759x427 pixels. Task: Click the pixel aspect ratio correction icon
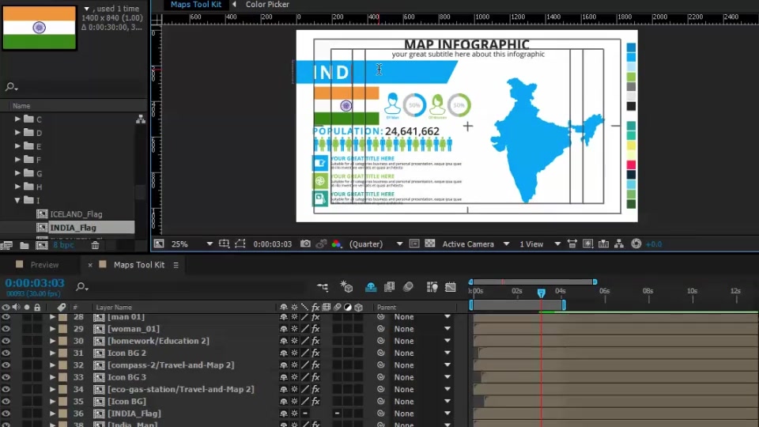[572, 244]
